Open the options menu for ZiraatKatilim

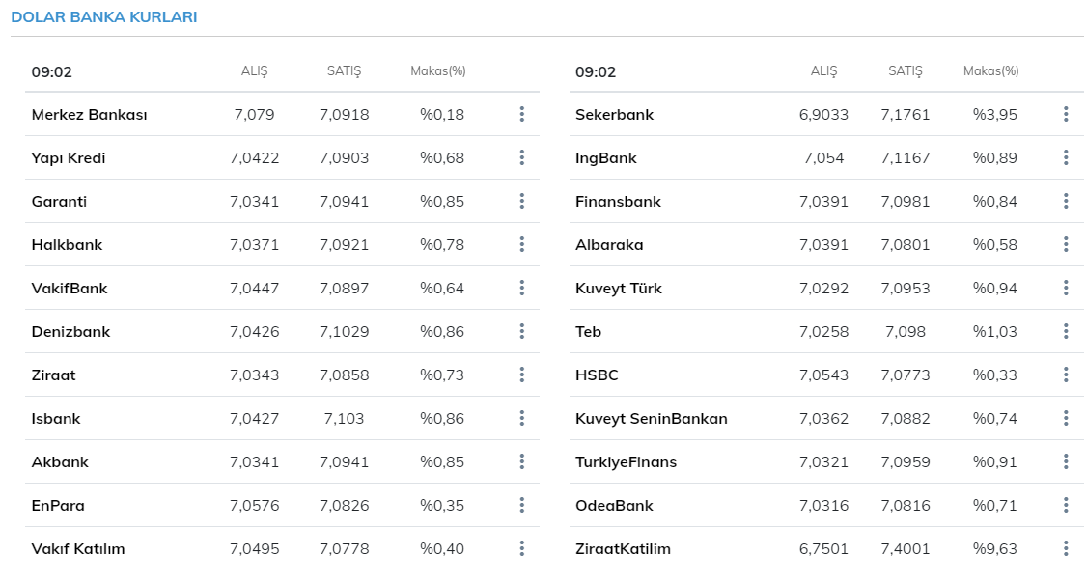point(1066,549)
